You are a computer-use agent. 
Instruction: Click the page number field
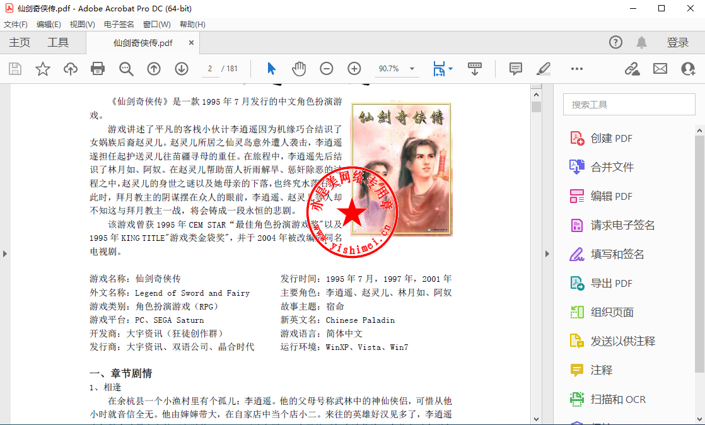coord(210,69)
